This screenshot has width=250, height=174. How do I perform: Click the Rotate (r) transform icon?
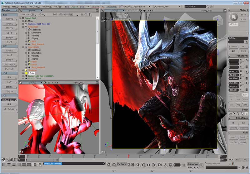247,72
